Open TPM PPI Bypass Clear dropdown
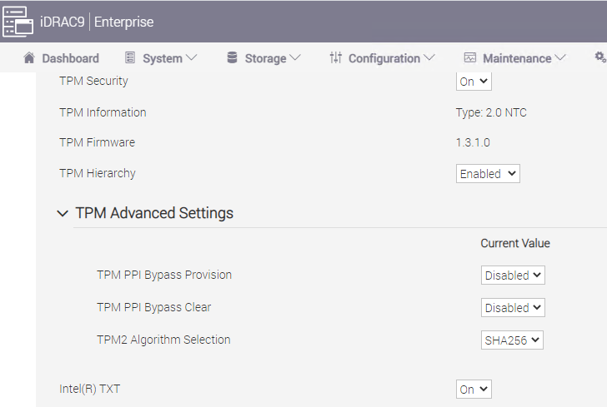Screen dimensions: 607x407 tap(513, 307)
